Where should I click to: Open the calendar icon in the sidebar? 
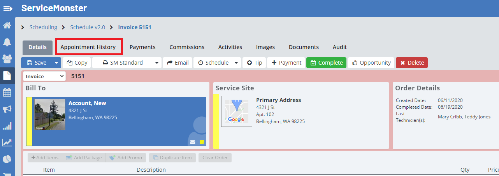click(7, 92)
